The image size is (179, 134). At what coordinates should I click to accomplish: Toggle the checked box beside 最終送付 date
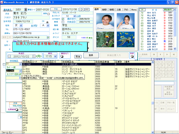(x=63, y=19)
